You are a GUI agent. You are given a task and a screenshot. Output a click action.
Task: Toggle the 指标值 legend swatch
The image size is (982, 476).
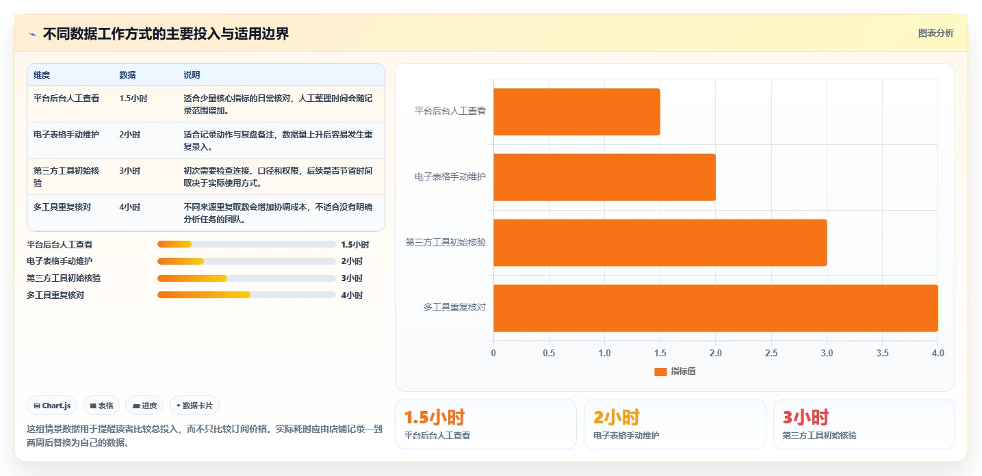tap(660, 371)
